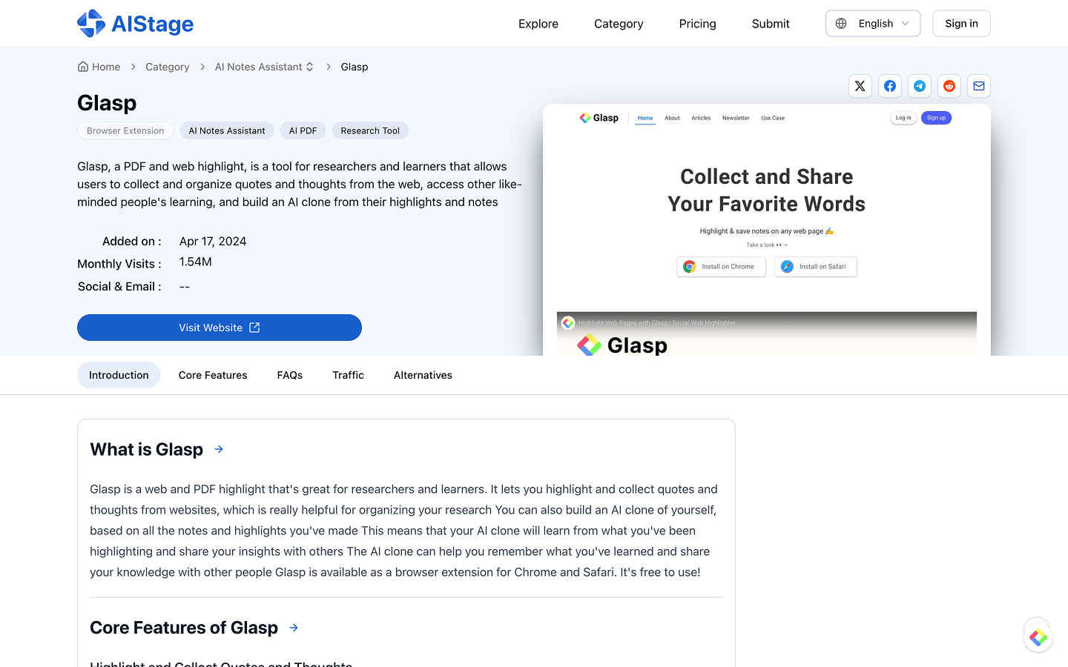
Task: Click the 1.54M monthly visits value
Action: point(196,262)
